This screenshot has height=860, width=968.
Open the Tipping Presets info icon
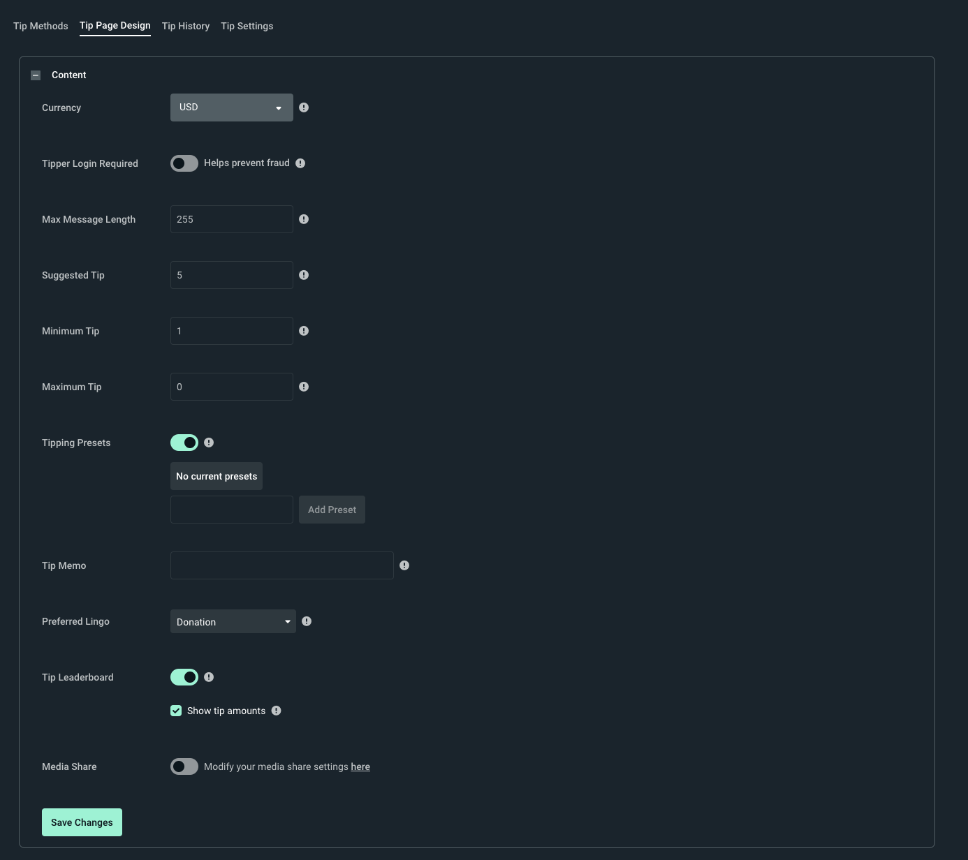tap(210, 442)
